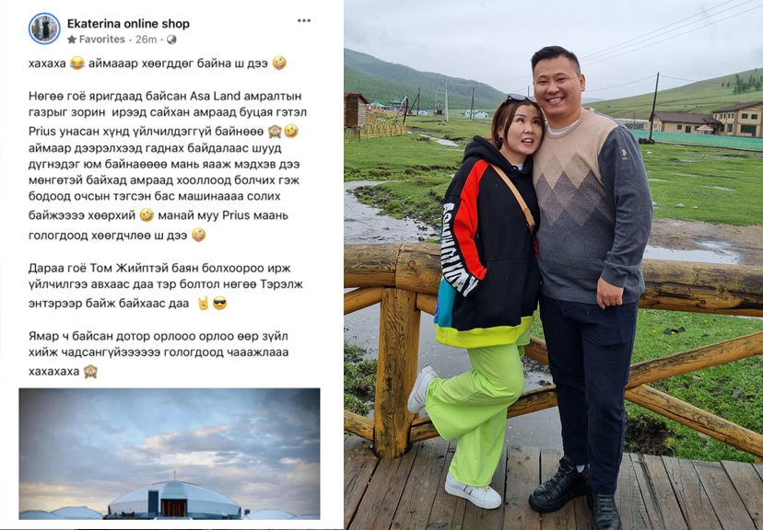763x530 pixels.
Task: Click the zany face emoji after байна ш дээ
Action: coord(279,63)
